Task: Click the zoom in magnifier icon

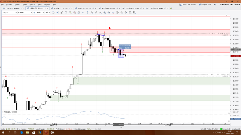Action: point(70,12)
